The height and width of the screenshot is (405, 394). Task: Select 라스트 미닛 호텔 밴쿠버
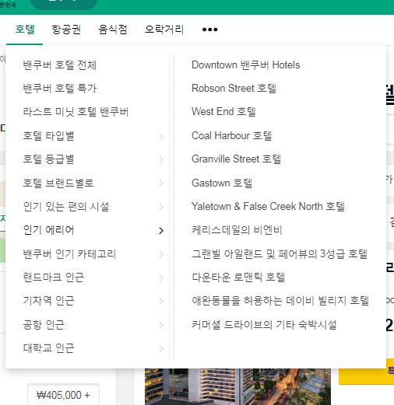pyautogui.click(x=76, y=112)
